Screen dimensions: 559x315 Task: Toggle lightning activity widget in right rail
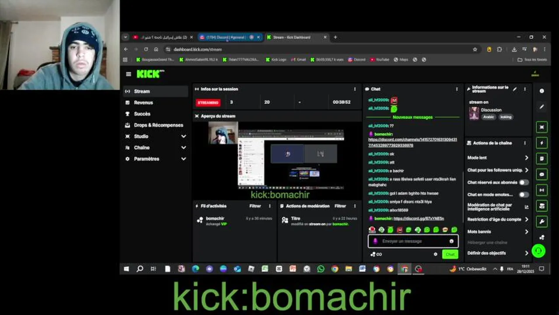click(542, 143)
